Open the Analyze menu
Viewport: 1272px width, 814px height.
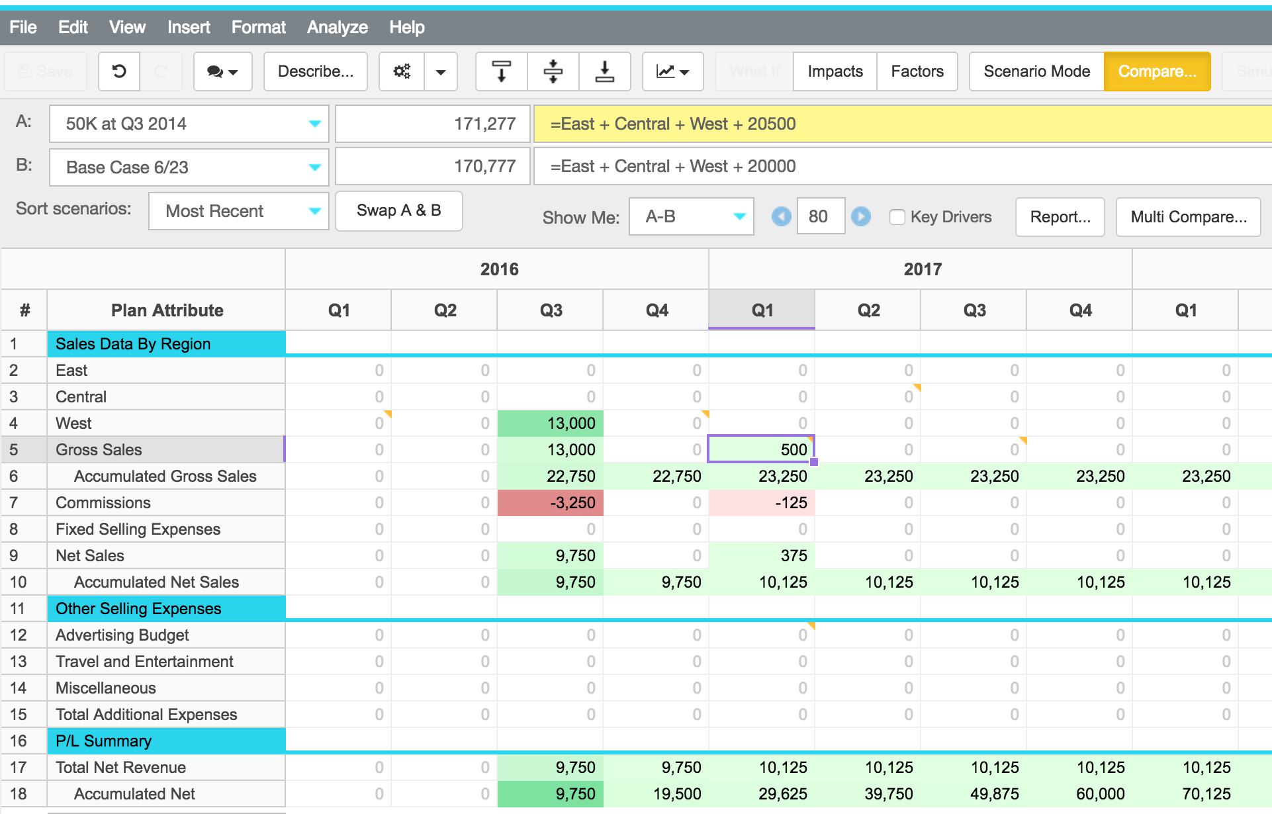click(x=337, y=27)
